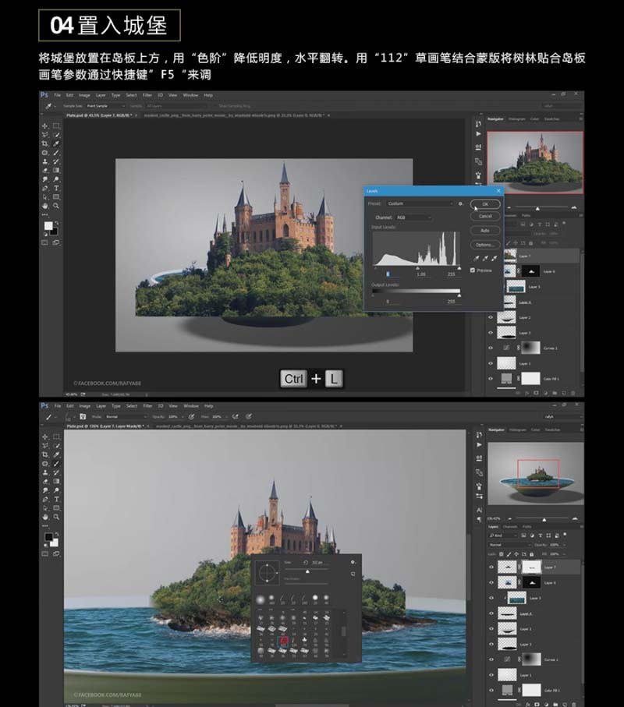
Task: Hide Layer 2 in upper Layers panel
Action: click(491, 317)
